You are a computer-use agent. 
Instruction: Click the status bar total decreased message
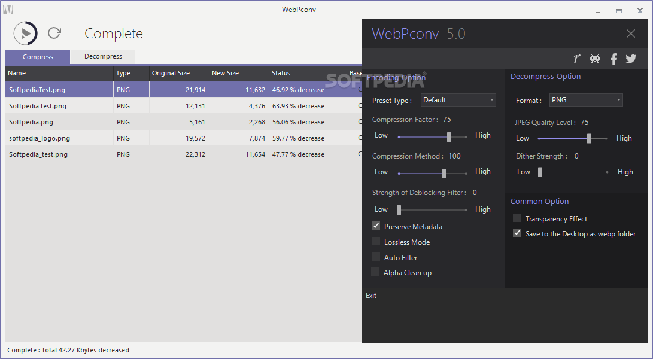tap(68, 350)
